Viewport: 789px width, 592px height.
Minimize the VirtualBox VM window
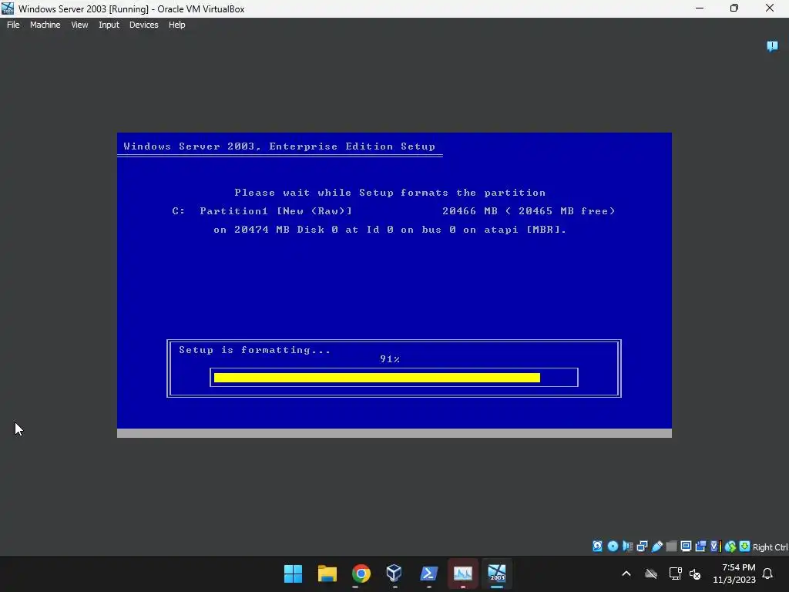tap(700, 8)
